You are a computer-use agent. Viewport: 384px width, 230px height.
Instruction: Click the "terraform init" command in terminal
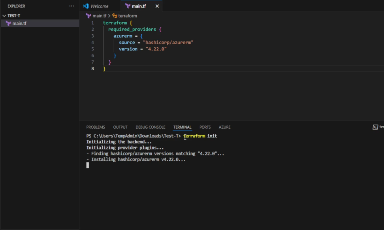(x=200, y=136)
